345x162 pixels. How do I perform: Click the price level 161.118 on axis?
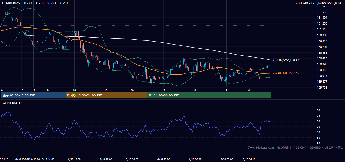click(x=322, y=29)
